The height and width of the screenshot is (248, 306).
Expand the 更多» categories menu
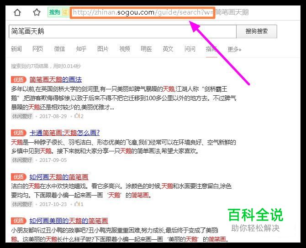(234, 49)
